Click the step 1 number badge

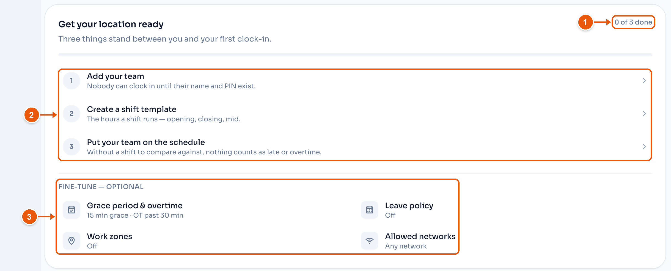71,81
